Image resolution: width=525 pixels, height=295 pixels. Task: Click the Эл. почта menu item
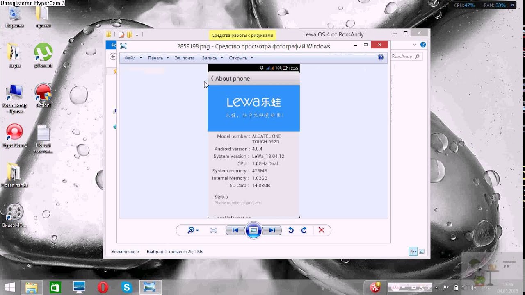[x=185, y=58]
